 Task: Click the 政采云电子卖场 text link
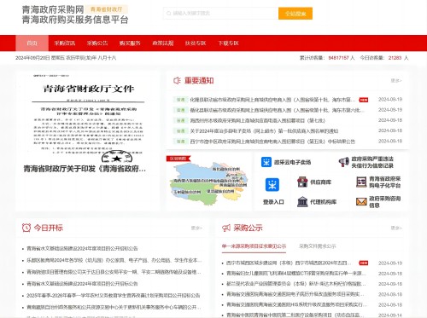292,162
